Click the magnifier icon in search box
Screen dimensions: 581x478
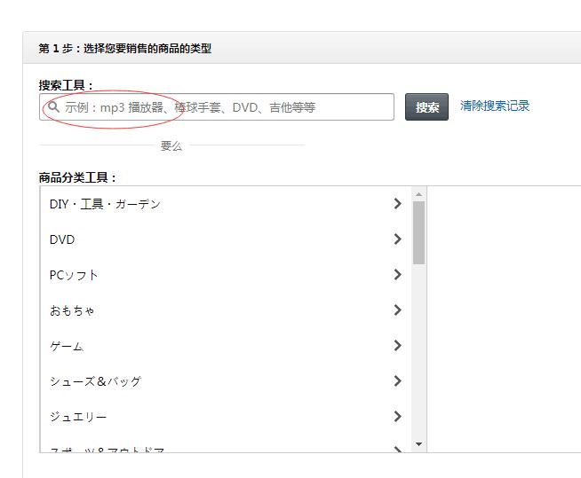[53, 107]
